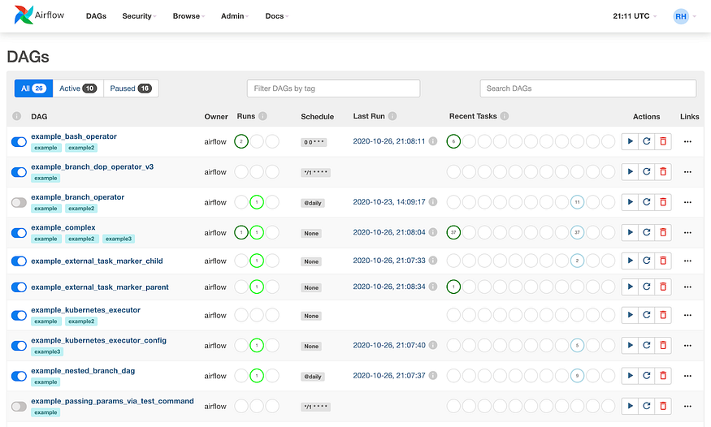
Task: Toggle example_kubernetes_executor_config DAG switch
Action: click(x=19, y=346)
